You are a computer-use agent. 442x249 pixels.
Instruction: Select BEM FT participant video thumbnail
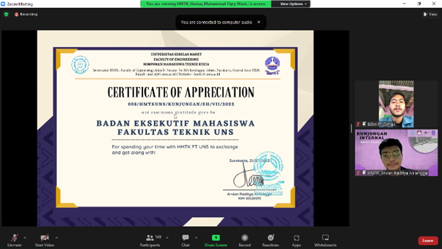click(396, 104)
